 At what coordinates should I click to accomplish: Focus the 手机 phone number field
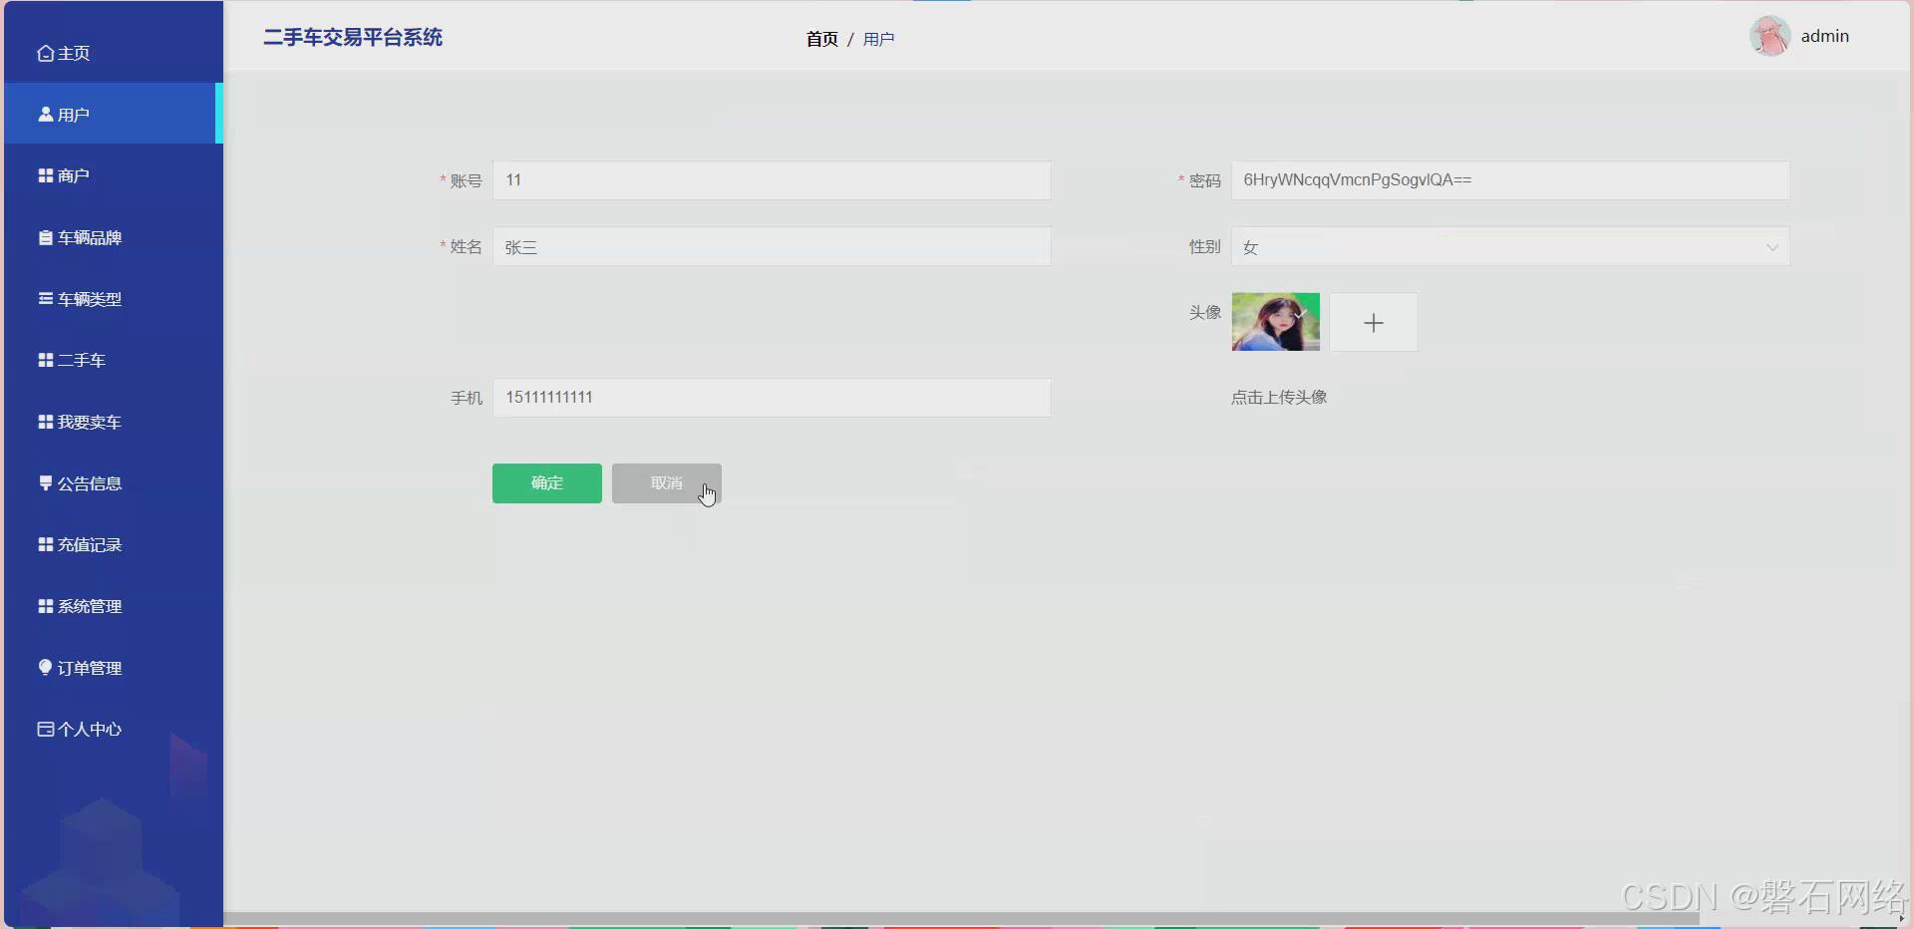tap(772, 398)
